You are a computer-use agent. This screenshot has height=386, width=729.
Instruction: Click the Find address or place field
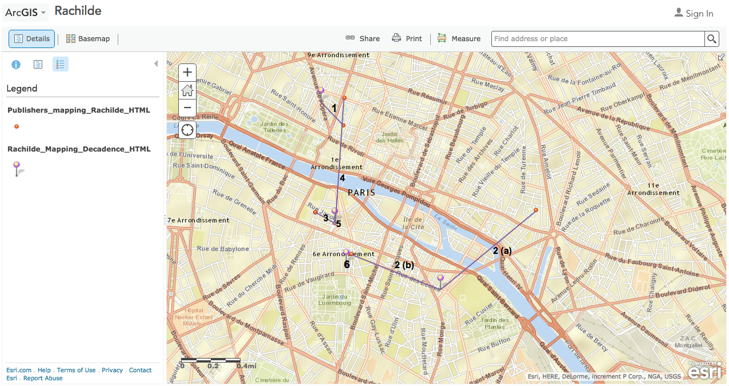coord(597,39)
